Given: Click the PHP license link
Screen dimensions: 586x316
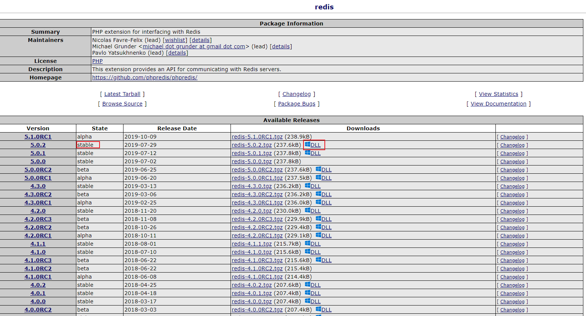Looking at the screenshot, I should pos(97,61).
